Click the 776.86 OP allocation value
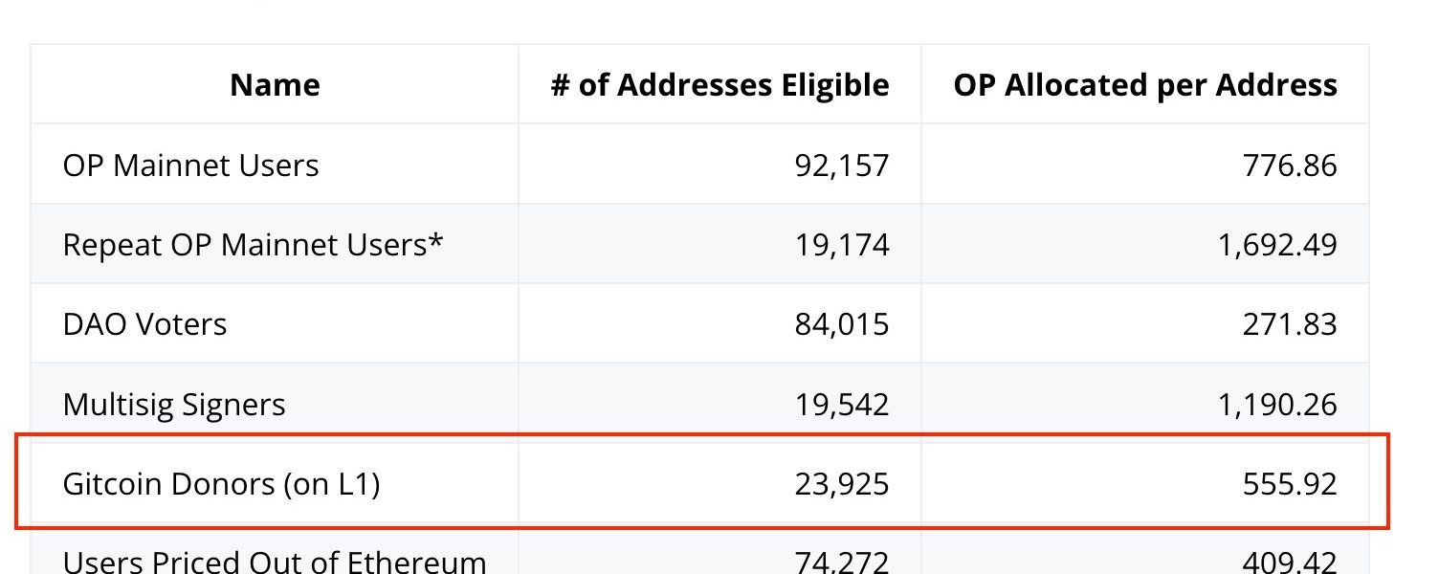This screenshot has height=574, width=1439. pos(1289,166)
